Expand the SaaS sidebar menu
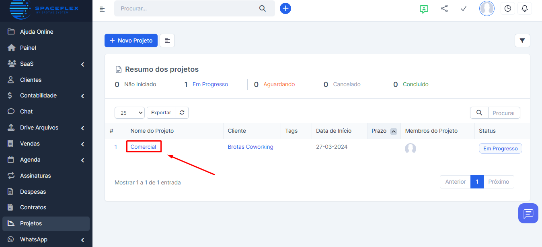Image resolution: width=542 pixels, height=247 pixels. click(x=82, y=64)
